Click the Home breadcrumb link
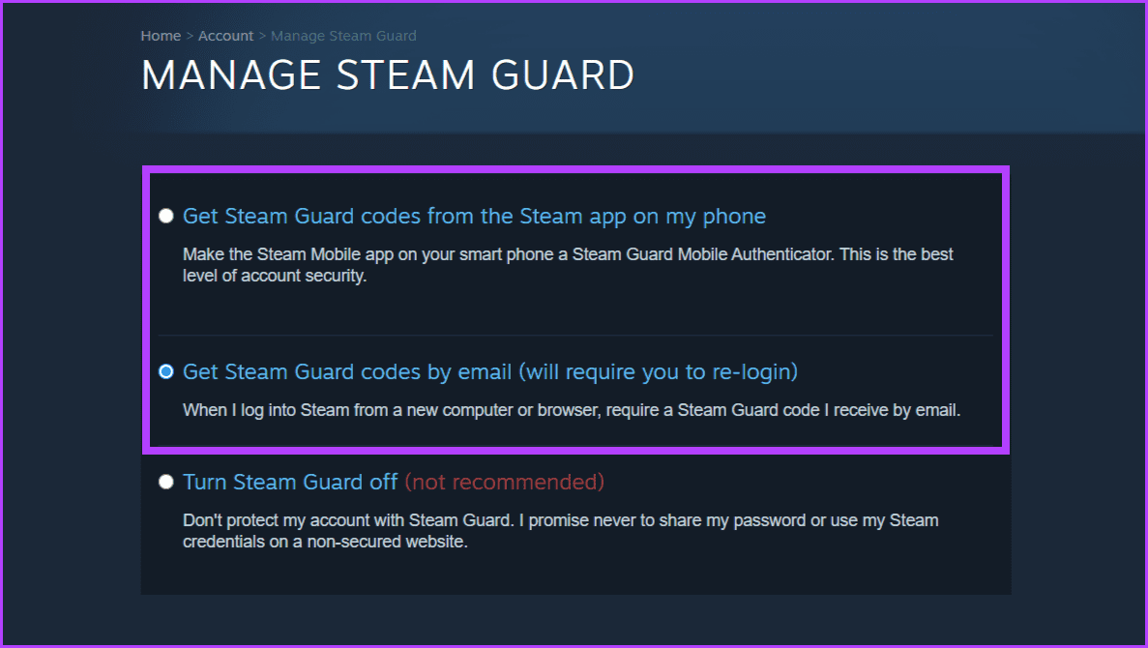Image resolution: width=1148 pixels, height=648 pixels. click(161, 35)
